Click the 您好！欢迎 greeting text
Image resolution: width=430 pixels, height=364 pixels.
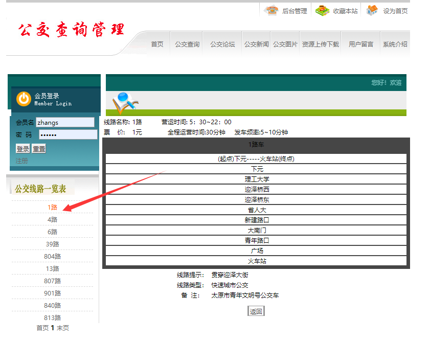pyautogui.click(x=387, y=83)
